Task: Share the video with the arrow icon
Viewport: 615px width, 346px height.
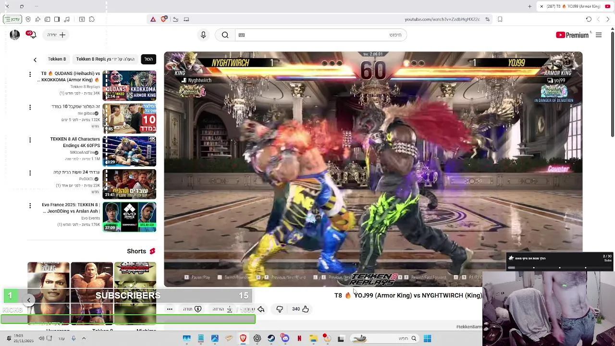Action: pos(261,309)
